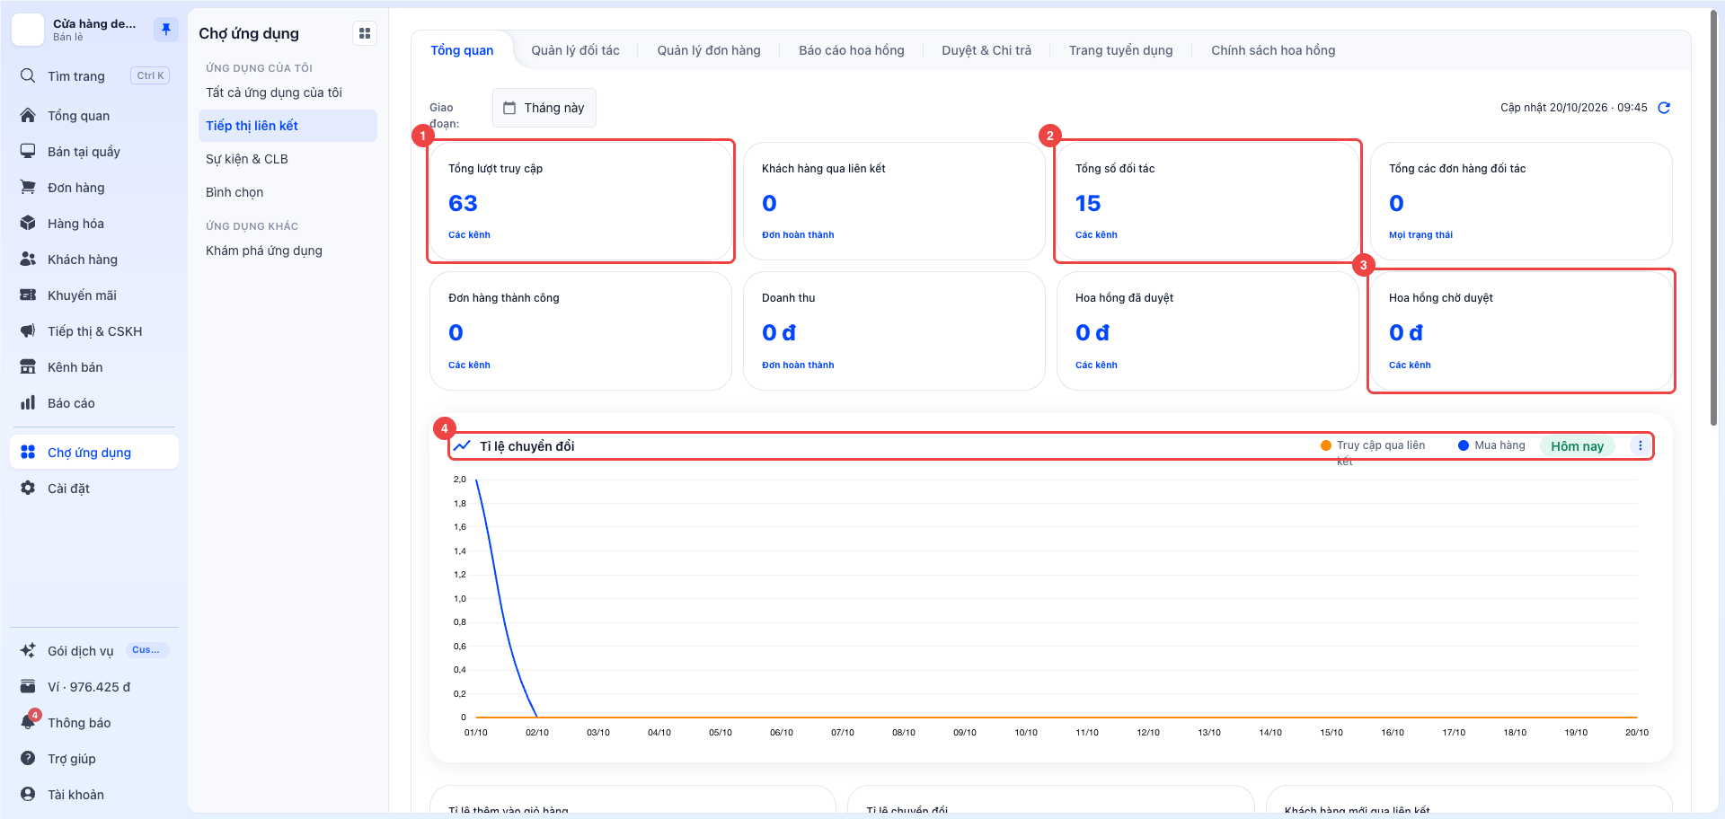Screen dimensions: 1725x819
Task: Open the Báo cáo hoa hồng tab
Action: click(x=852, y=50)
